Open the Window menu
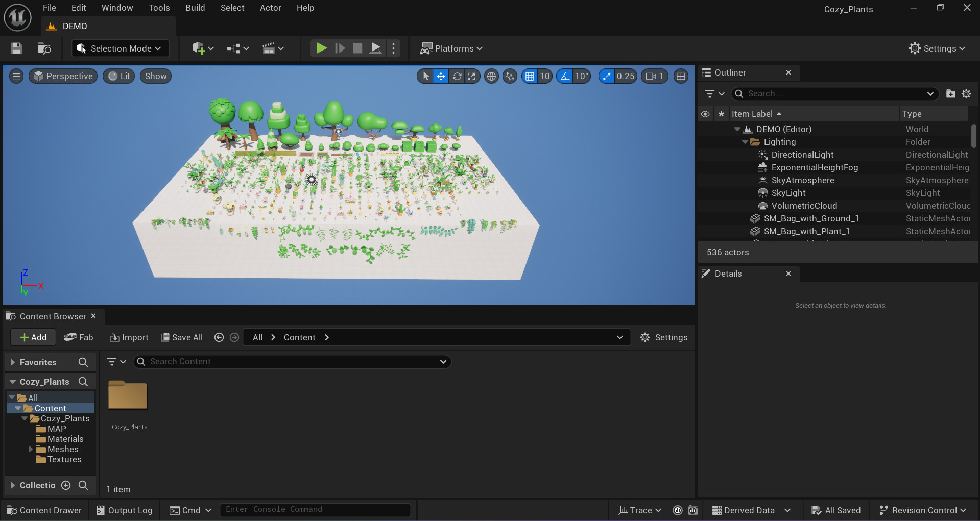 point(117,8)
